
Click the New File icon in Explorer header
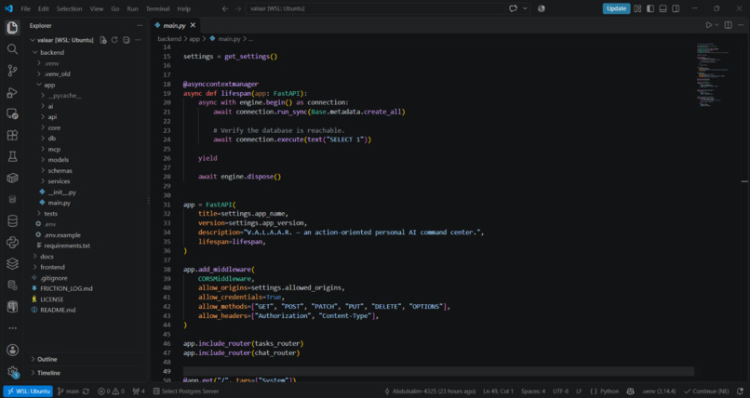pyautogui.click(x=103, y=40)
